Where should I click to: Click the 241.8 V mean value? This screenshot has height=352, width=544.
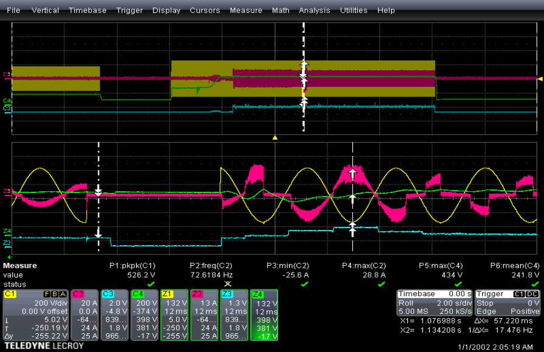525,275
